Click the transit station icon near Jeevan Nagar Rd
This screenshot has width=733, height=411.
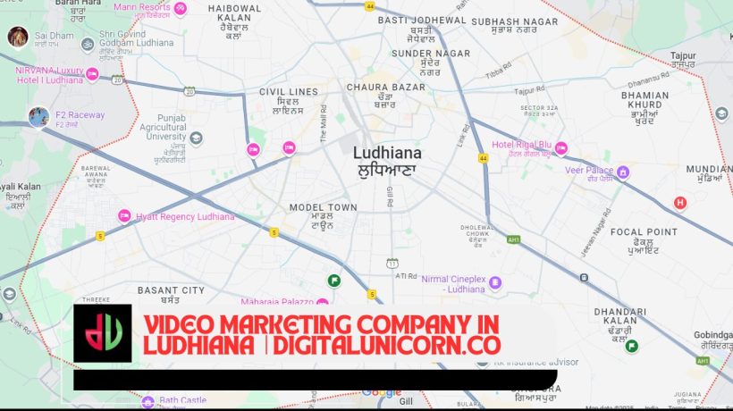click(x=584, y=278)
